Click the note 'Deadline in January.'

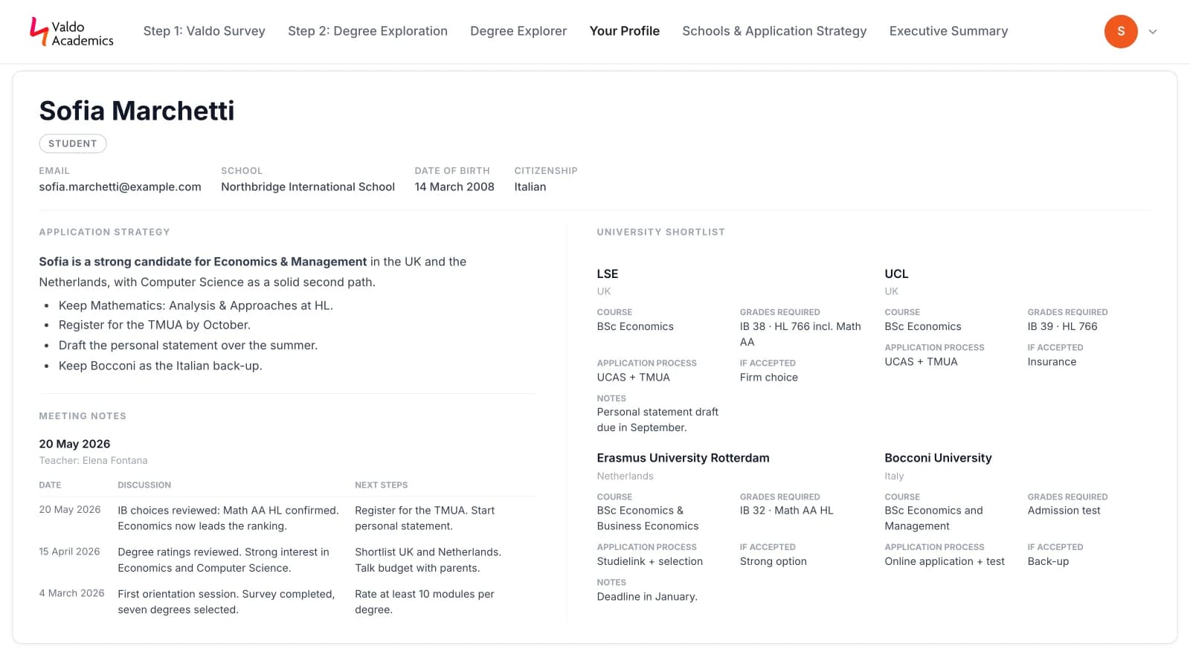(x=647, y=596)
